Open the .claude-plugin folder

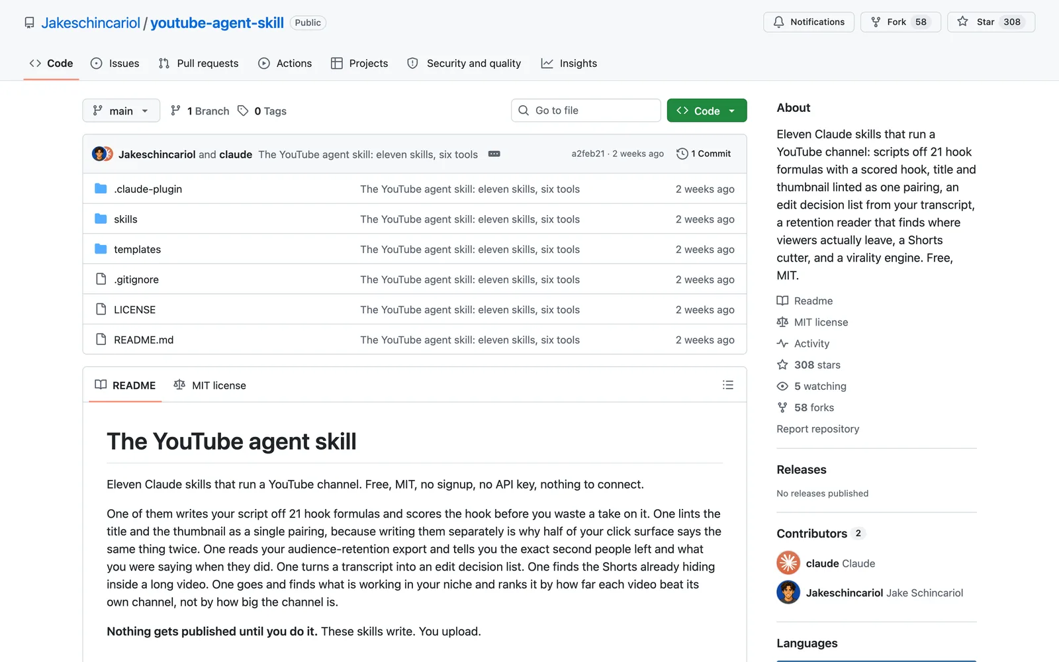148,189
